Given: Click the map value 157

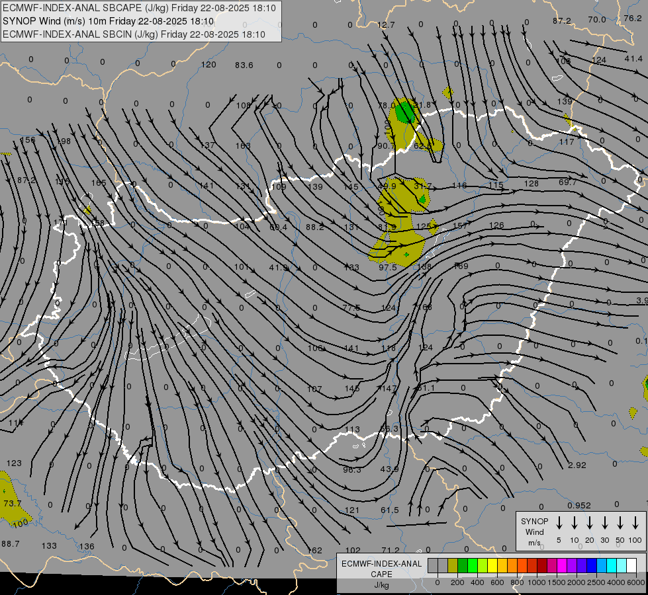Looking at the screenshot, I should (x=459, y=225).
